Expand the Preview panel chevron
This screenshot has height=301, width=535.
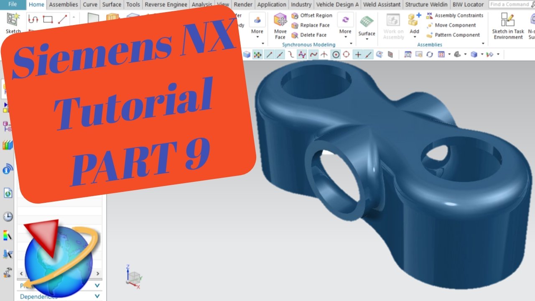[97, 286]
